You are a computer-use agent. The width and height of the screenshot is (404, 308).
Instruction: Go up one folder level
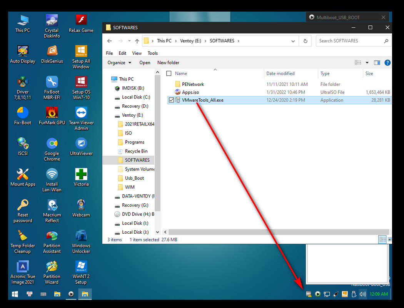pos(137,41)
